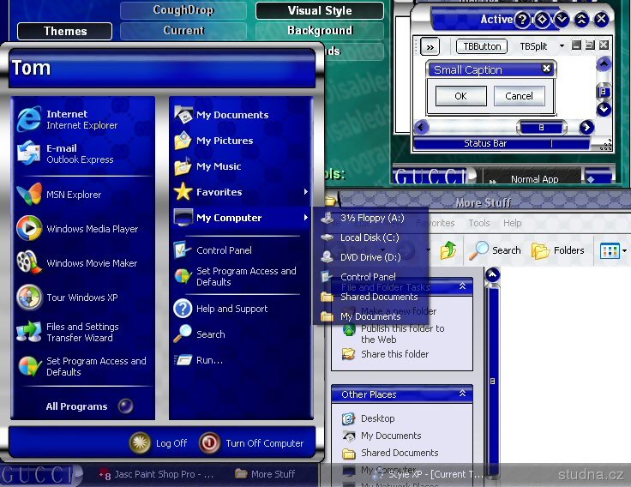Open the TBSplit dropdown arrow
The height and width of the screenshot is (487, 631).
pyautogui.click(x=562, y=46)
